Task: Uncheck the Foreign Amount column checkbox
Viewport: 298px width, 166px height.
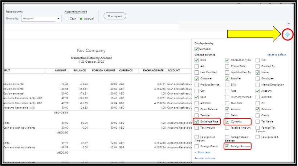Action: point(227,146)
